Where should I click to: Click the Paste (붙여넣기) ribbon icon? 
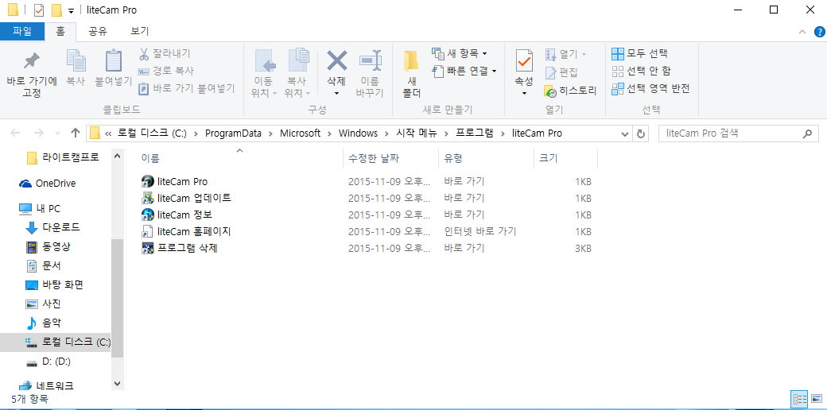pos(114,60)
